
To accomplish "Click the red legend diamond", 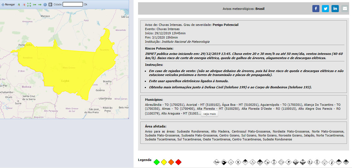I will [x=179, y=162].
